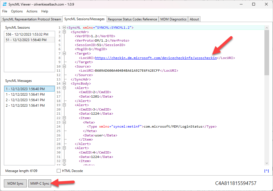Collapse the SyncHdr element

click(64, 32)
